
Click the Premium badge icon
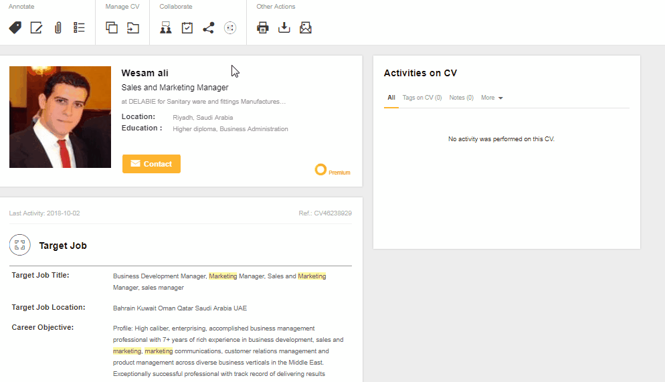[320, 169]
